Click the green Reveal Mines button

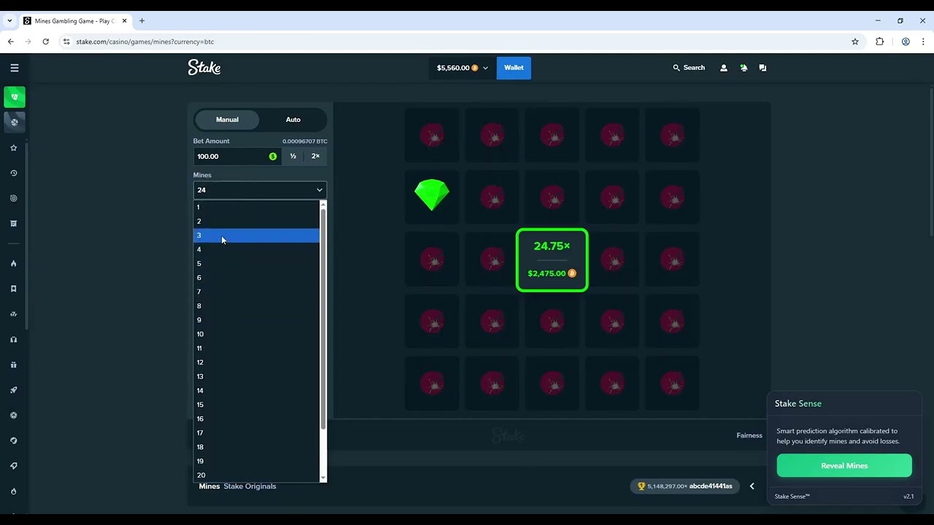click(x=844, y=466)
